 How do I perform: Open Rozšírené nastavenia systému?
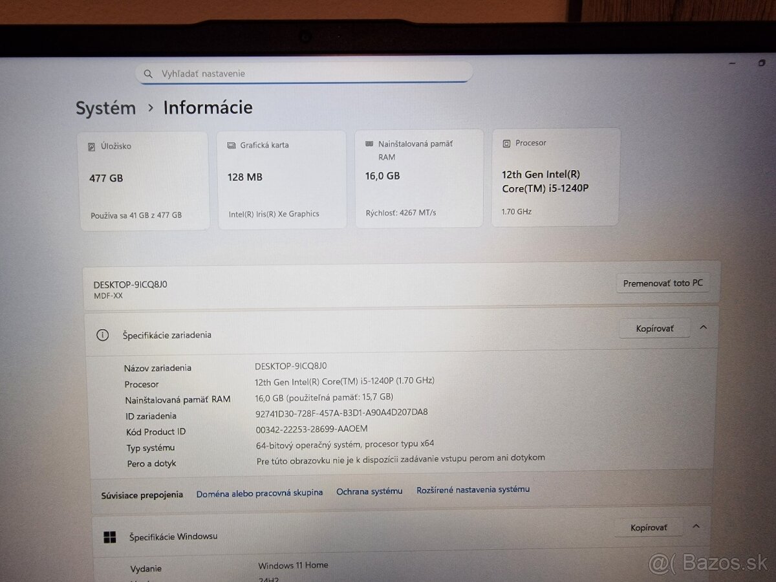click(x=473, y=490)
